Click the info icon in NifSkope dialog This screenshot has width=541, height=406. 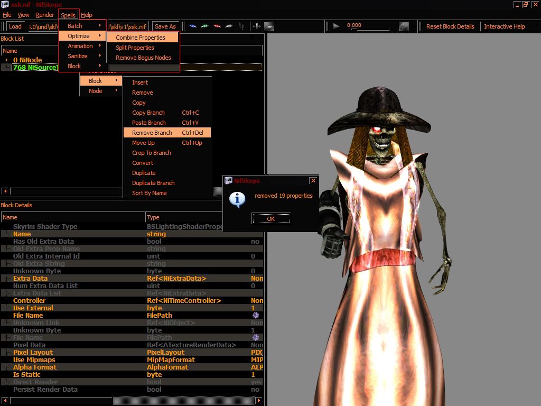point(237,199)
